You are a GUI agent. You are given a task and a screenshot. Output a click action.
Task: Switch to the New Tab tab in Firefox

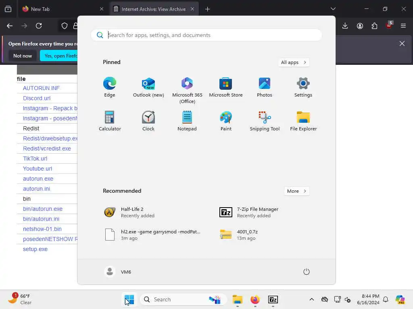pyautogui.click(x=63, y=9)
